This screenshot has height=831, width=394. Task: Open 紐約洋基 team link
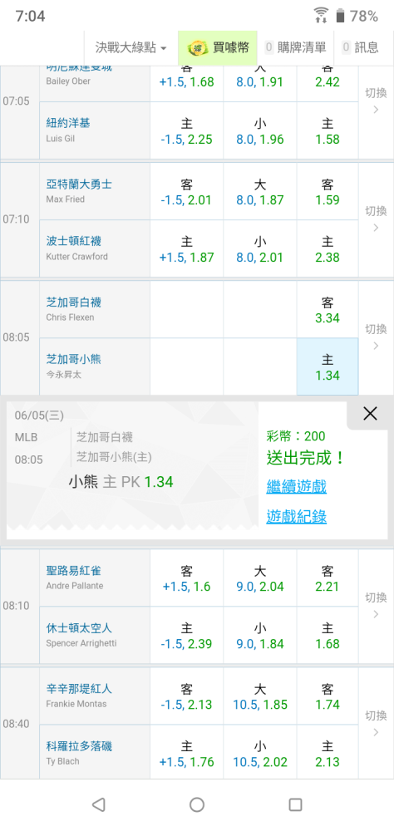point(68,123)
